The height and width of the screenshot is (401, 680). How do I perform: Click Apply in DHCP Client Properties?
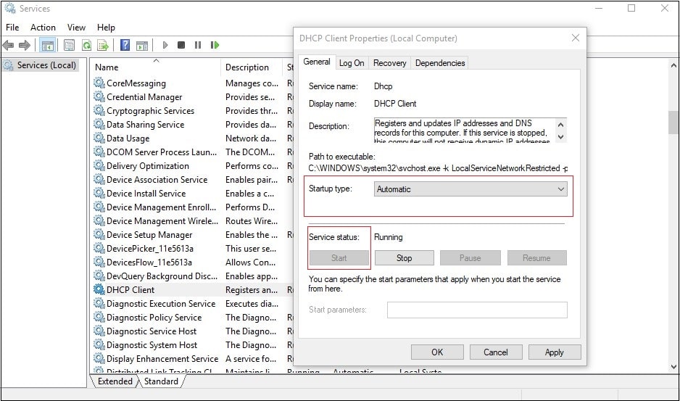[555, 352]
